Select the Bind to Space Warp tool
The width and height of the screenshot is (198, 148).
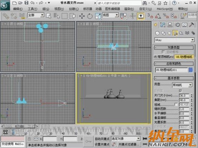(x=22, y=16)
